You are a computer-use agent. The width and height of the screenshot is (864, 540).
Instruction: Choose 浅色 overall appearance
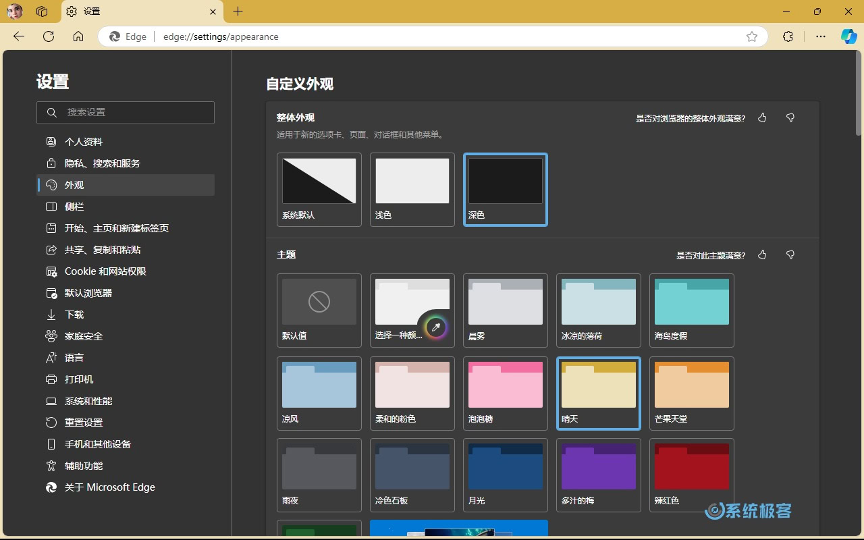click(412, 190)
